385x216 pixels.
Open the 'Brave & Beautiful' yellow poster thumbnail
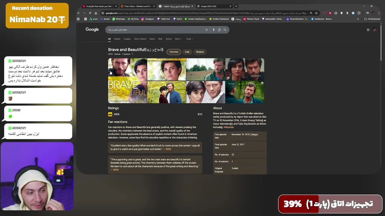pyautogui.click(x=128, y=81)
